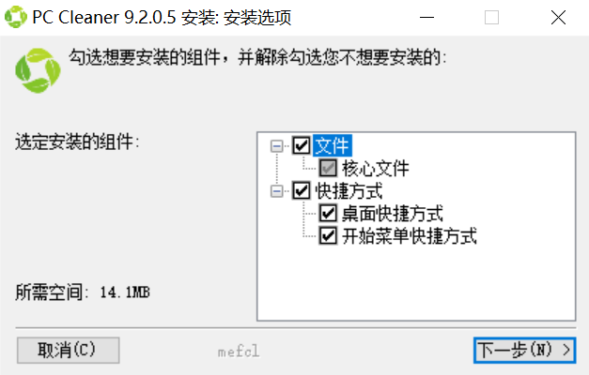Click the 取消(C) cancel button
This screenshot has width=589, height=375.
point(68,351)
